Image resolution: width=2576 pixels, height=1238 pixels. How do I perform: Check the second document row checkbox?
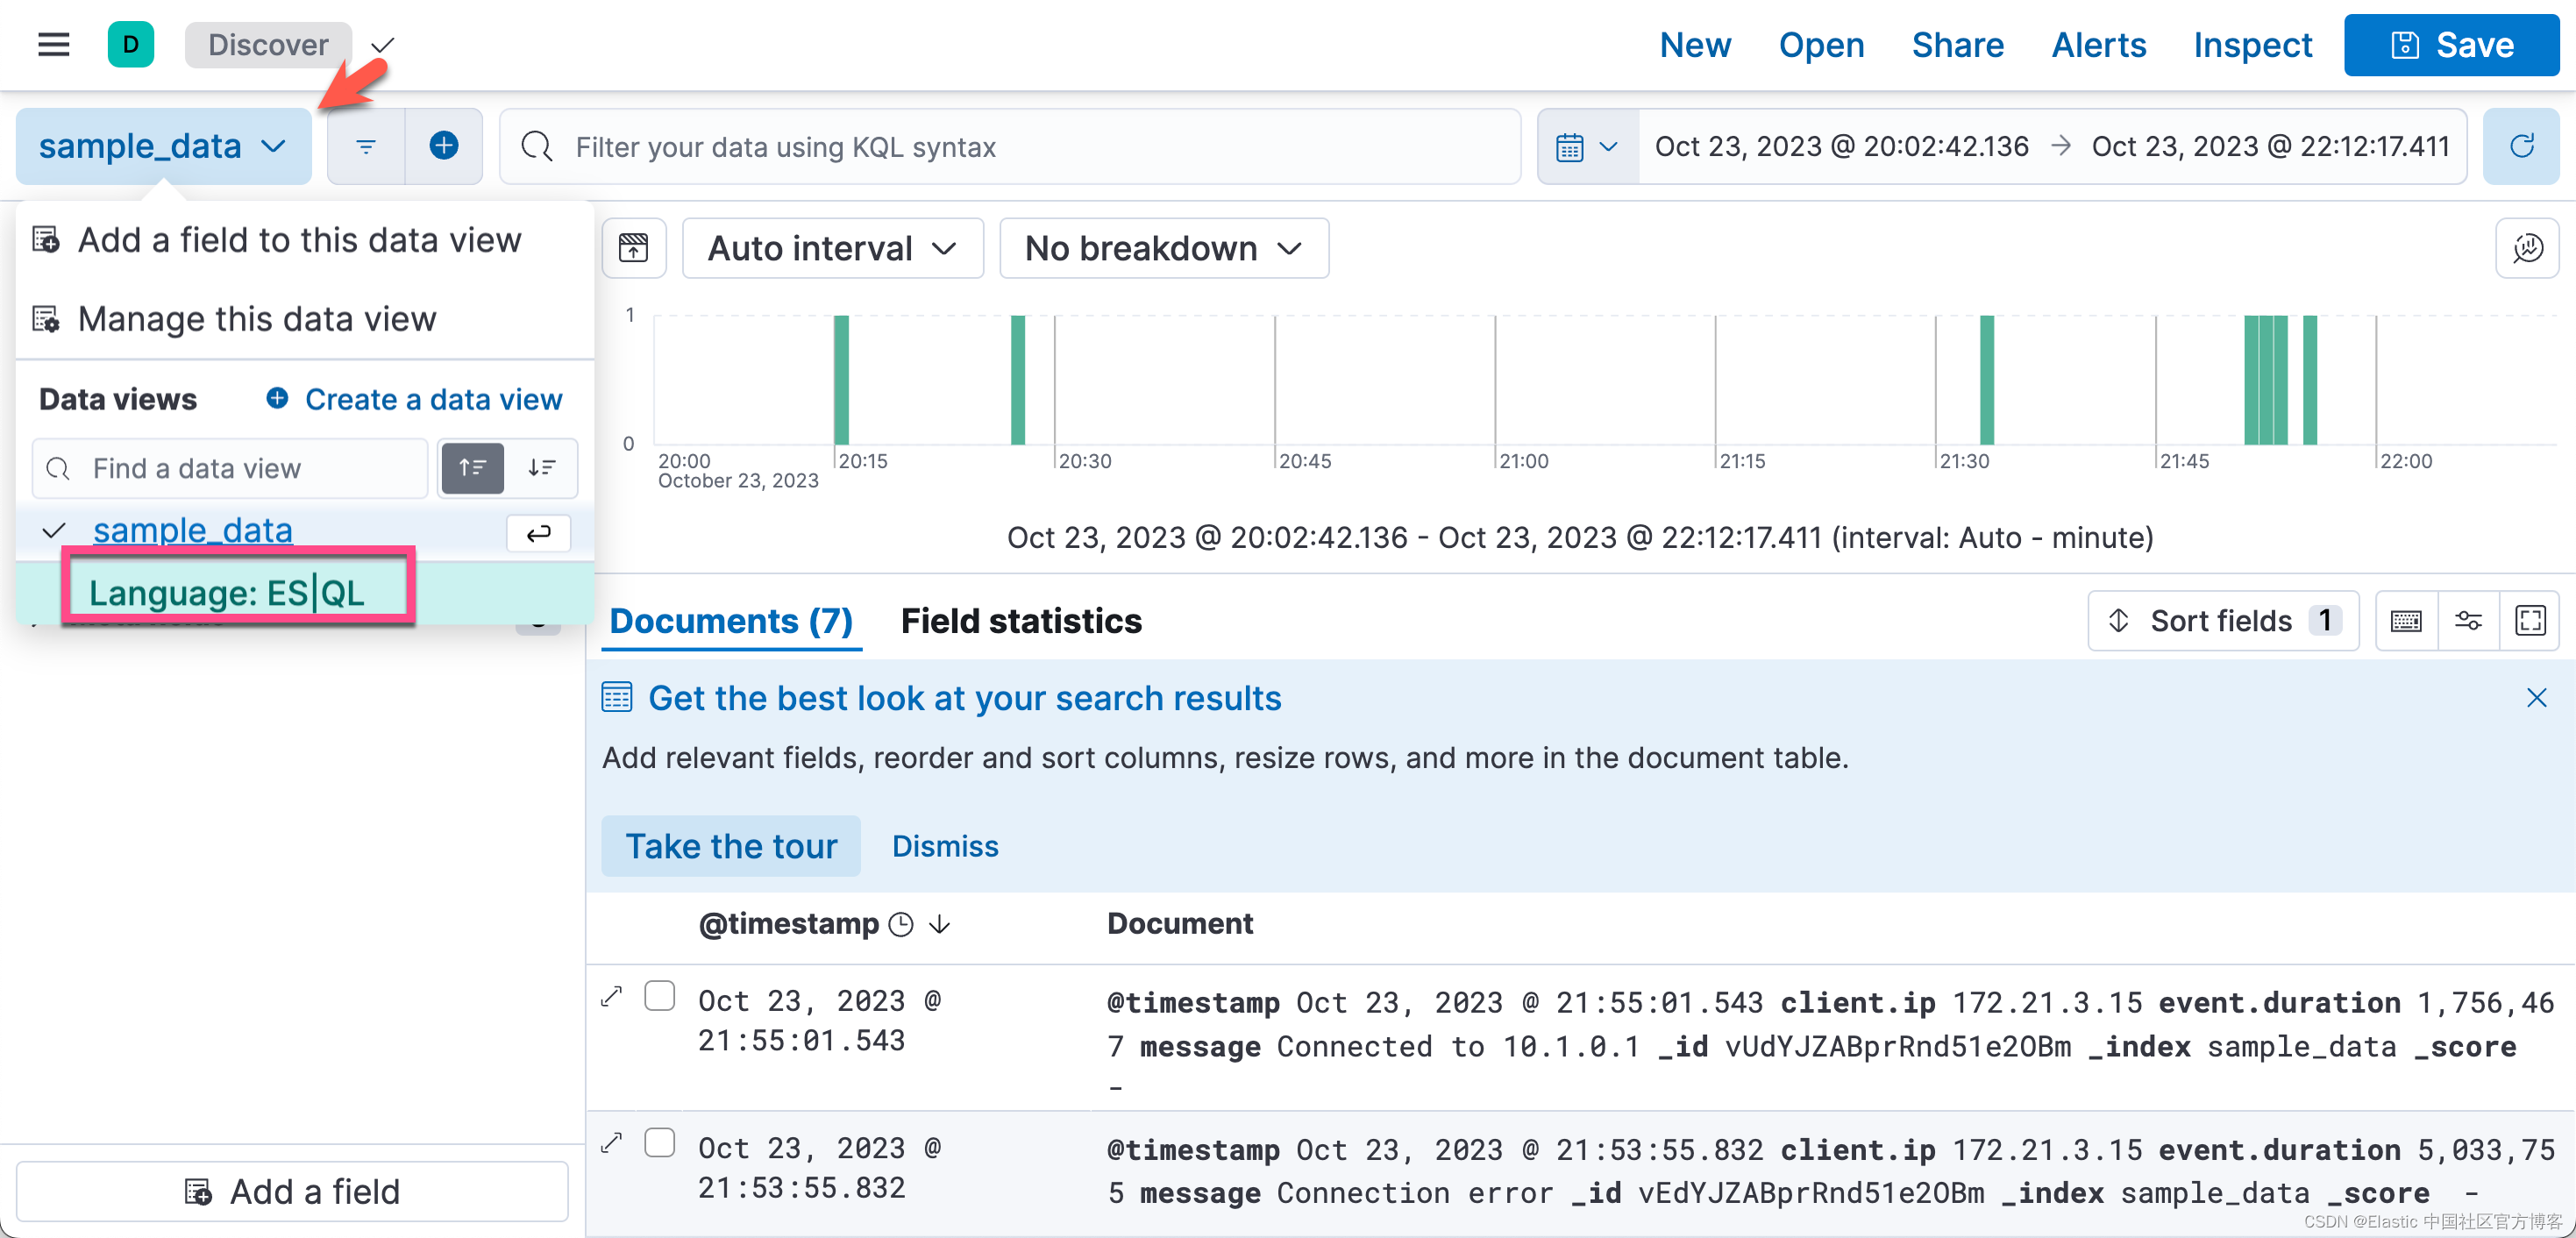[660, 1142]
